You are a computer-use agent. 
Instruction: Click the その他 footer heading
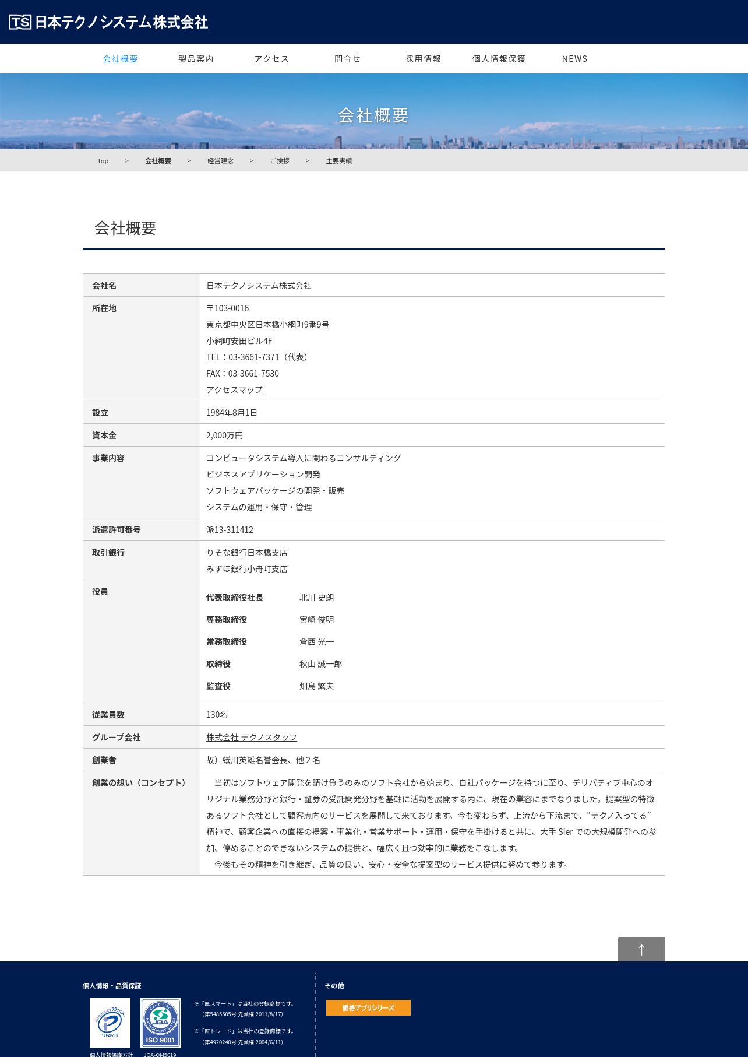[334, 986]
